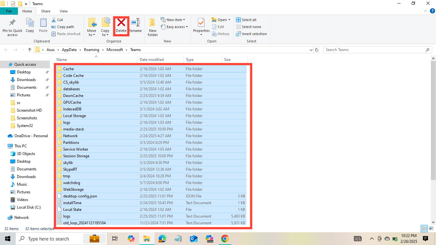Click the red-highlighted Delete icon
The height and width of the screenshot is (245, 436).
pos(121,26)
